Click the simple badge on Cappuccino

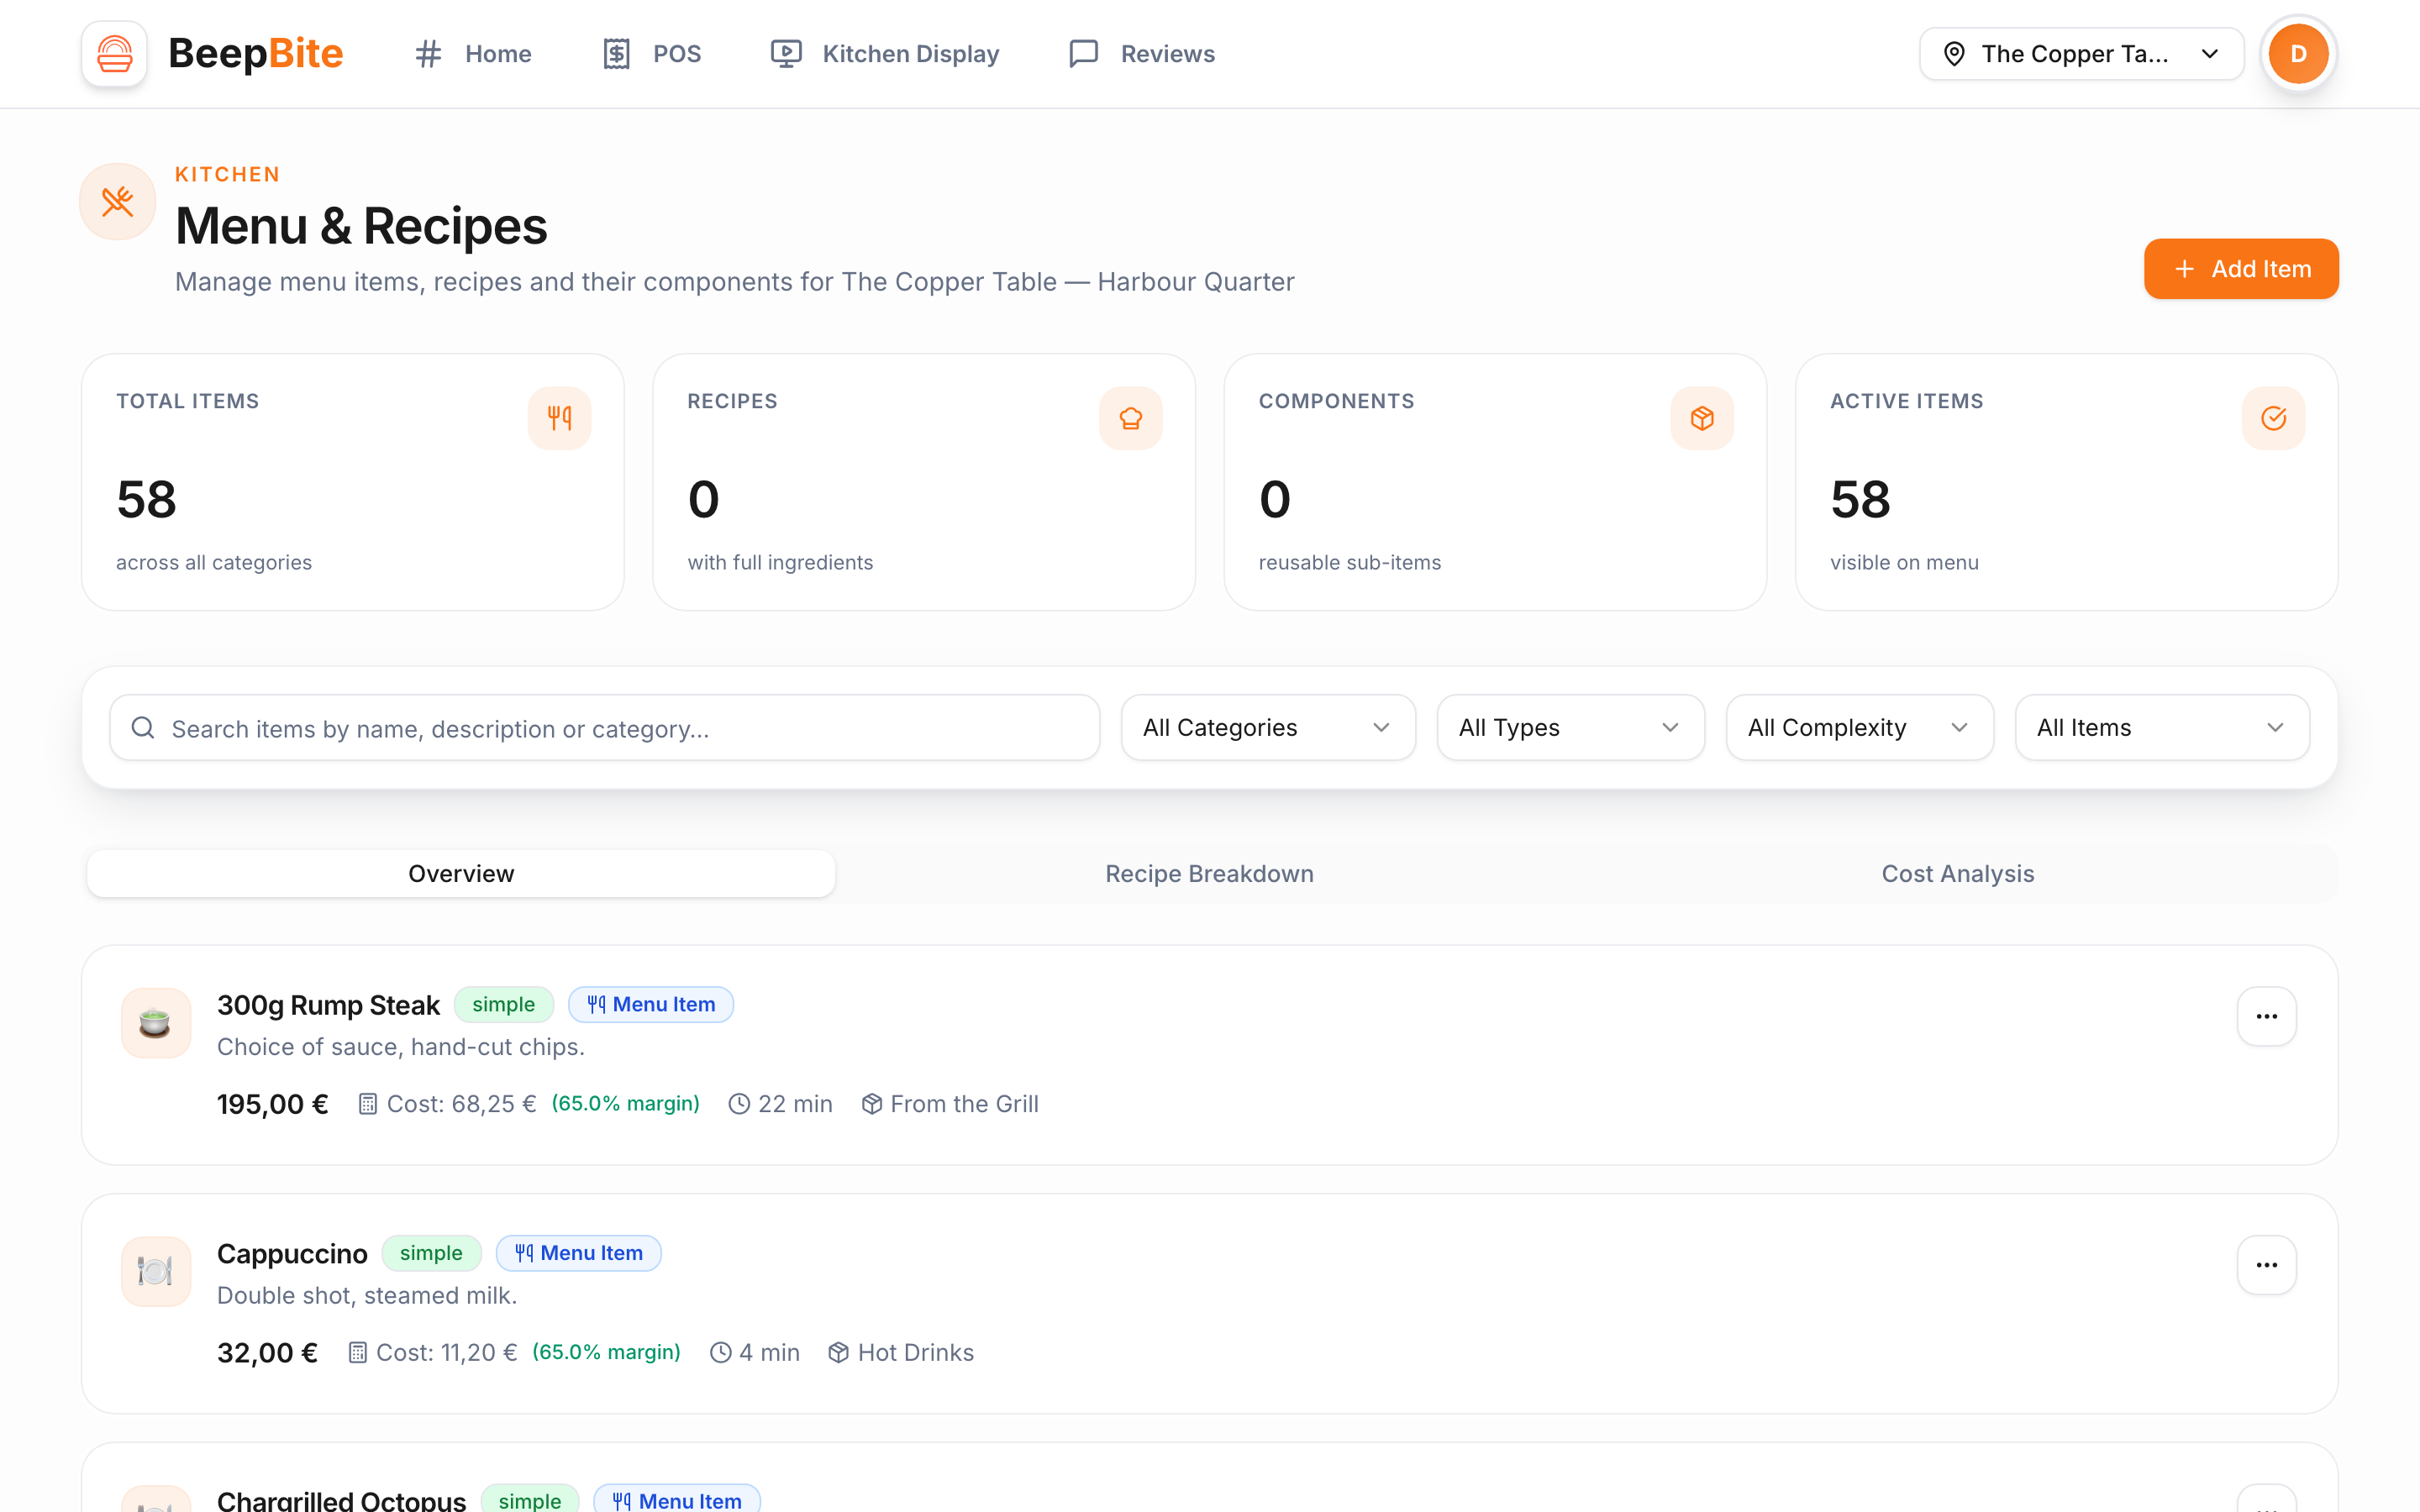432,1254
